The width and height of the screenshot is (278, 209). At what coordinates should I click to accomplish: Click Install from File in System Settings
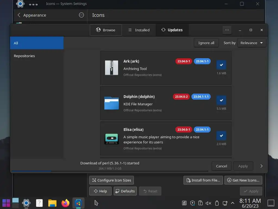203,180
